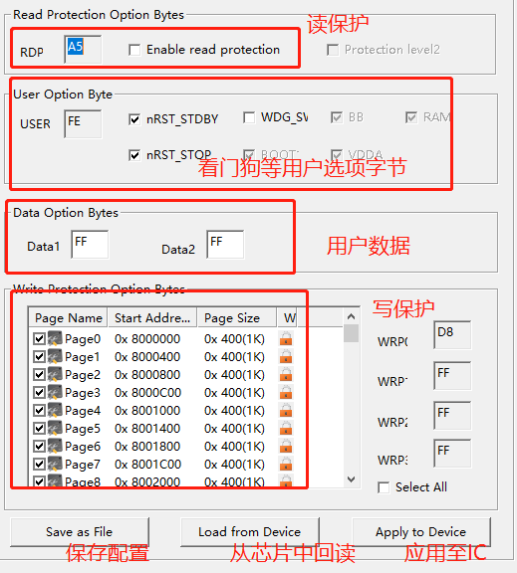The height and width of the screenshot is (573, 517).
Task: Sort by Start Address column header
Action: tap(152, 318)
